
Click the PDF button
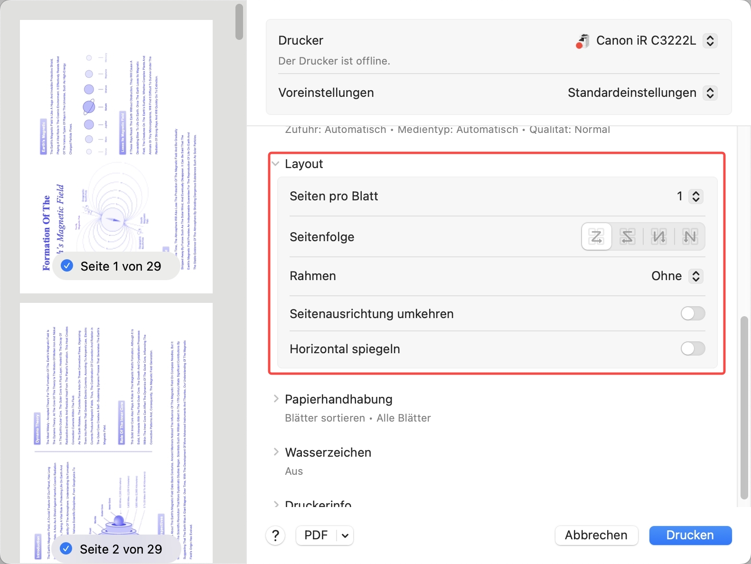pos(316,536)
